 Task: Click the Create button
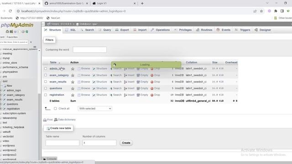pos(126,143)
